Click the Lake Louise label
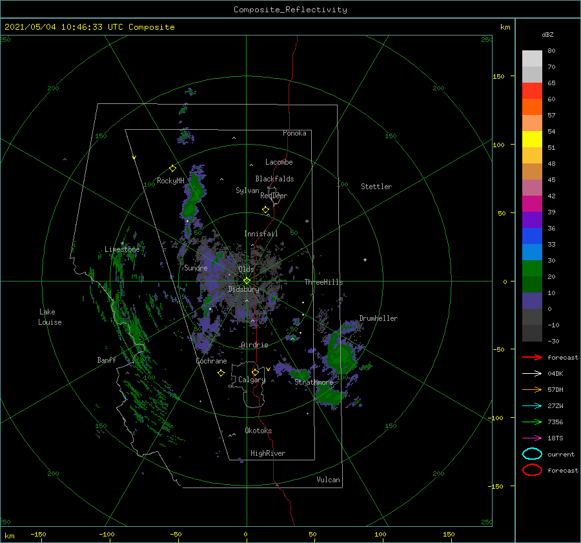Screen dimensions: 581x543 [50, 317]
